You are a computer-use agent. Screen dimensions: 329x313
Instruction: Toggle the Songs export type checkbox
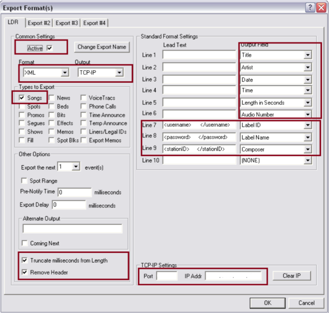click(22, 98)
